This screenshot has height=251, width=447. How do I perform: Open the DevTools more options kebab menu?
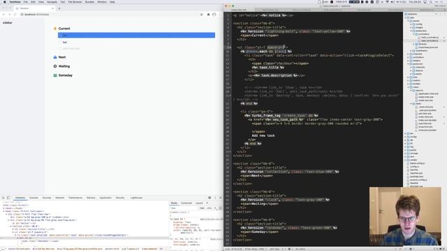[215, 197]
